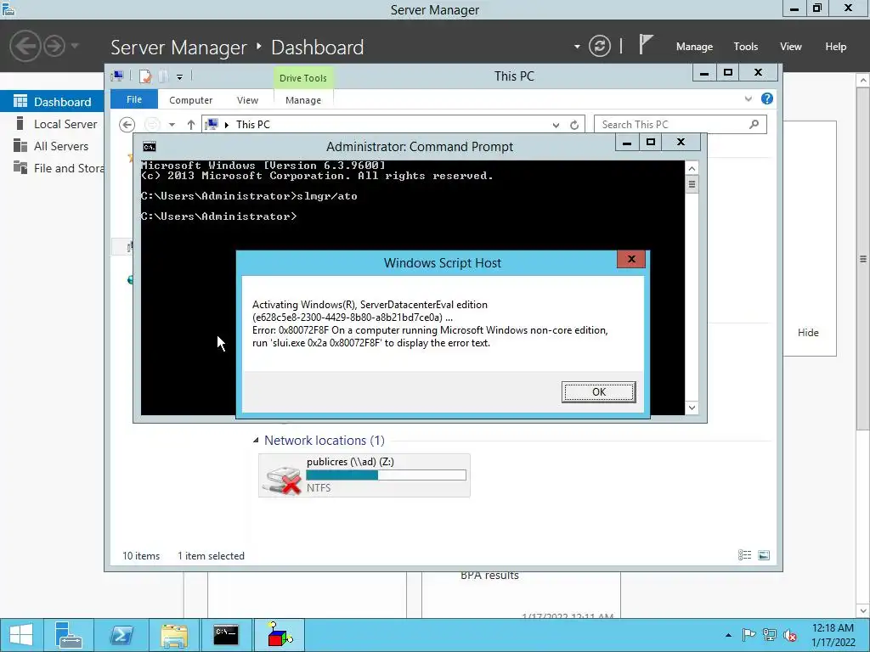Click Server Manager forward navigation arrow
The image size is (870, 652).
54,46
